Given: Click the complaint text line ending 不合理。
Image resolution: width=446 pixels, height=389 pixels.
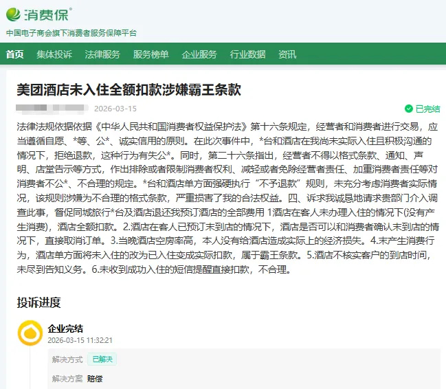Looking at the screenshot, I should pyautogui.click(x=154, y=269).
